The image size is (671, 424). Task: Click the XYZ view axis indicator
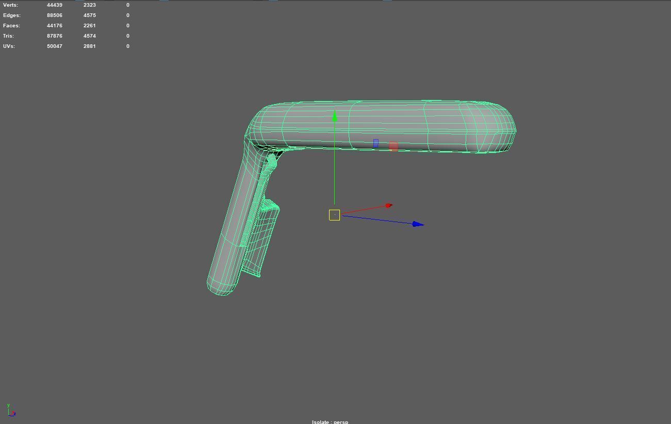[x=11, y=410]
